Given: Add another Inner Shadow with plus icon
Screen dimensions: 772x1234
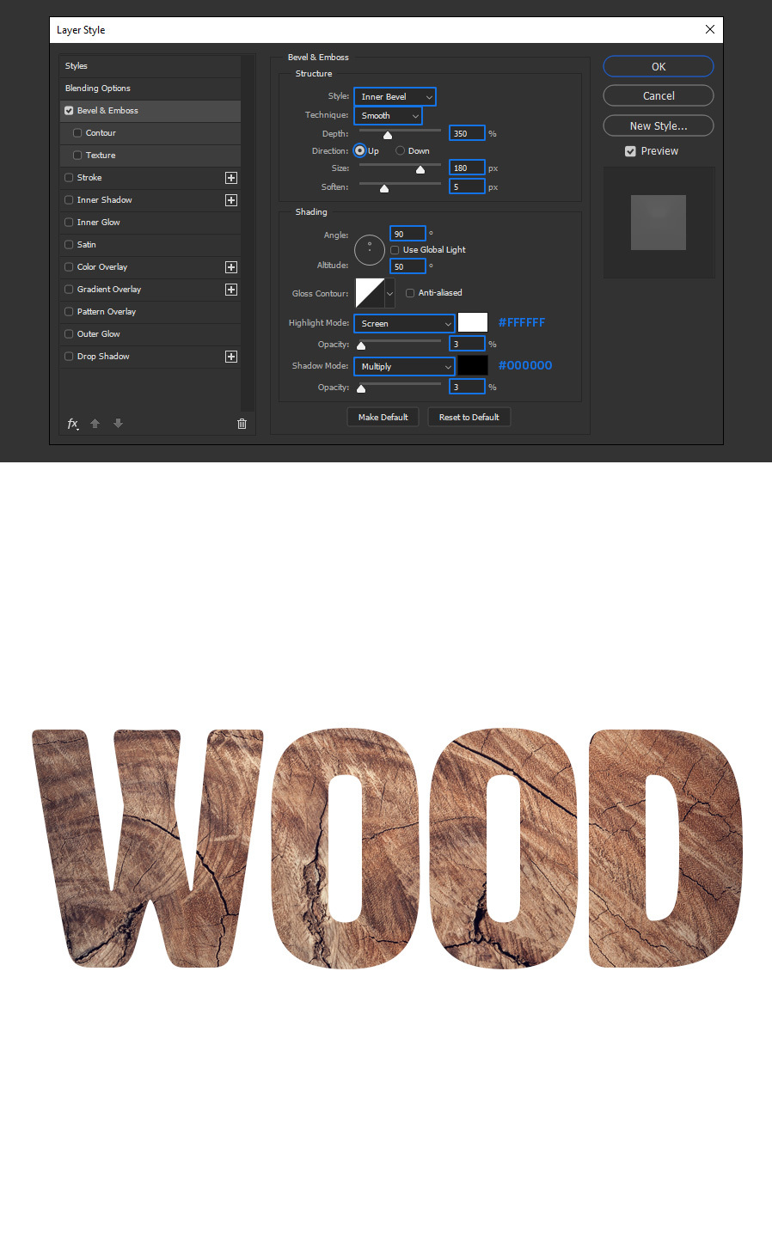Looking at the screenshot, I should [231, 200].
